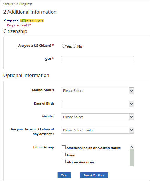Go to progress step 2
Viewport: 150px width, 181px height.
[x=24, y=21]
